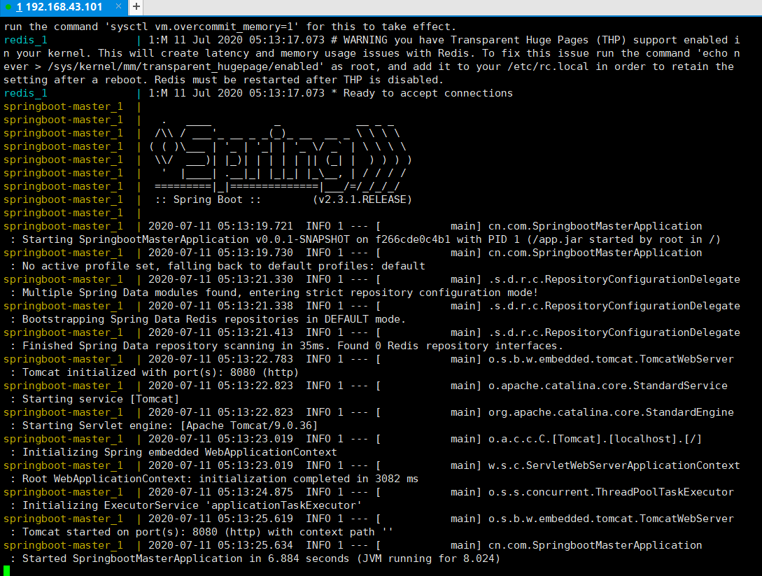The height and width of the screenshot is (576, 762).
Task: Click 'org.apache.catalina.core.StandardEngine' logger name
Action: (x=611, y=413)
